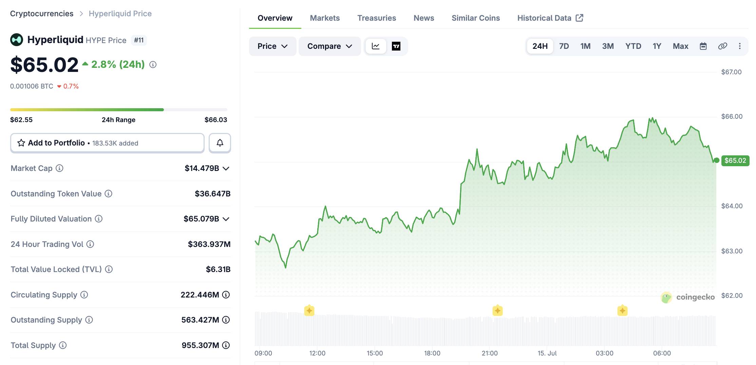Open the chart's three-dot options menu
The height and width of the screenshot is (365, 756).
pos(740,46)
